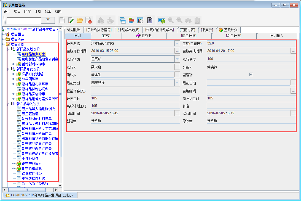This screenshot has width=301, height=201.
Task: Open the 执行状态 dropdown
Action: (177, 59)
